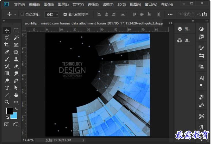Open the 窗口(W) menu

coord(151,5)
